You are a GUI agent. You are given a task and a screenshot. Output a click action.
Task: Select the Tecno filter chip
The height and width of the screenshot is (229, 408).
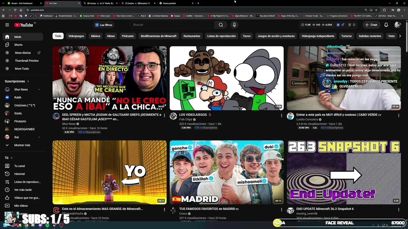(x=247, y=36)
